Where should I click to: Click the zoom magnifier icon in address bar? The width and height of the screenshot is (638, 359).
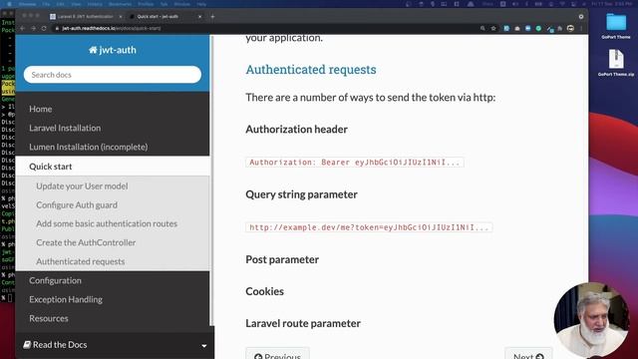pos(482,29)
